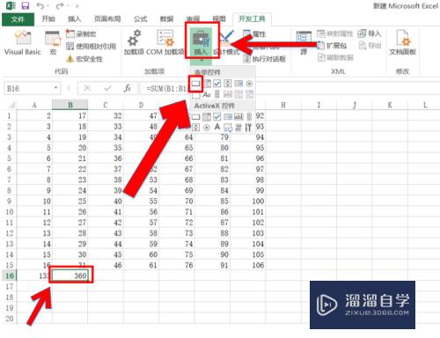
Task: Open ActiveX More Controls tools icon
Action: coord(248,128)
